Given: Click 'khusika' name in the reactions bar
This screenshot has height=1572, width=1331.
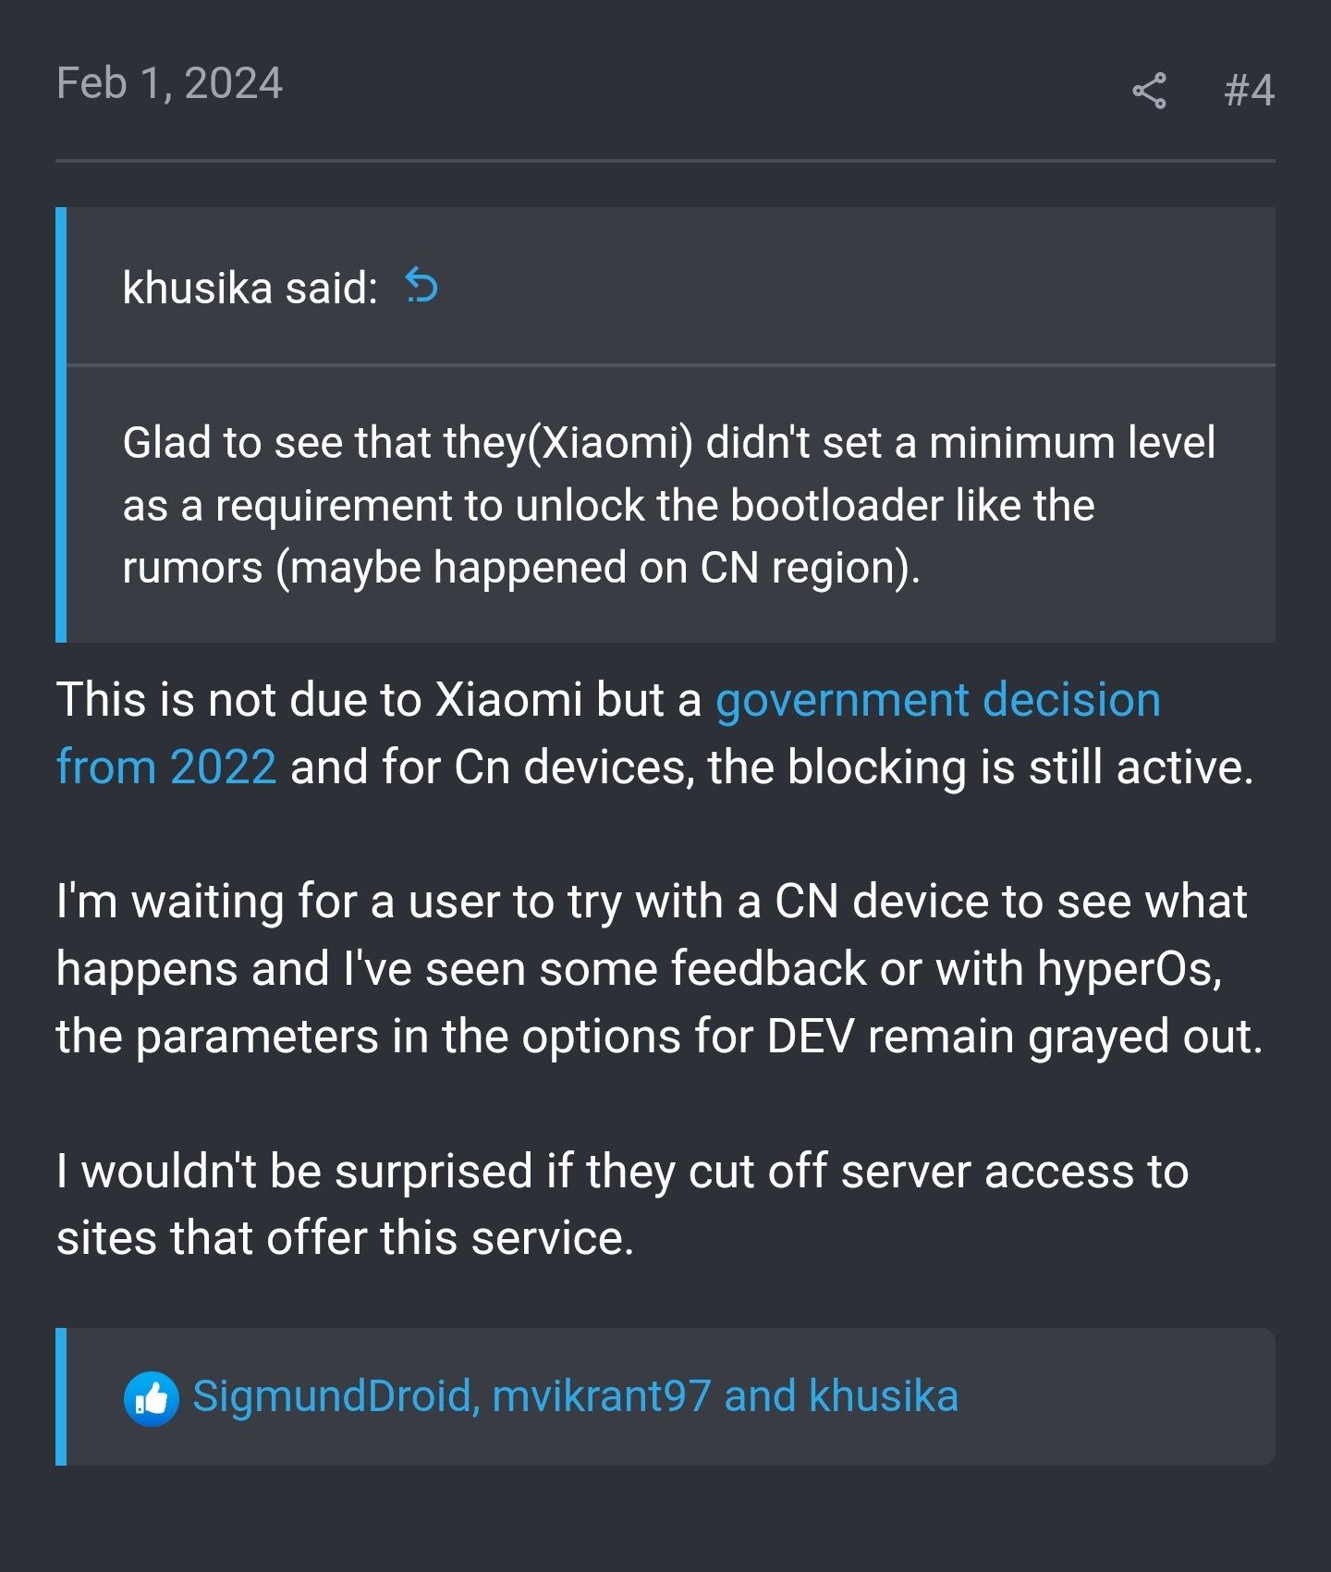Looking at the screenshot, I should click(884, 1396).
